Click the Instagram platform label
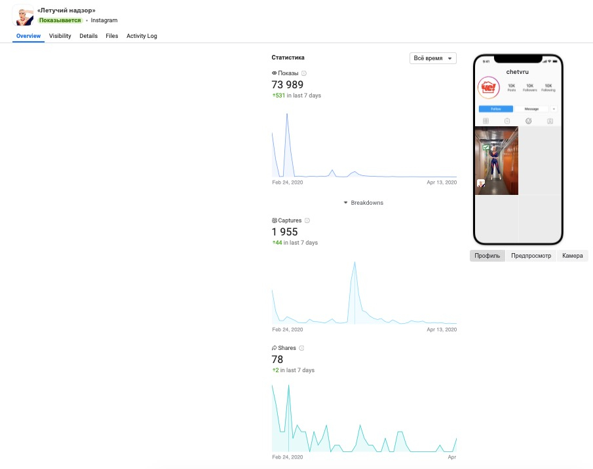593x469 pixels. [104, 20]
